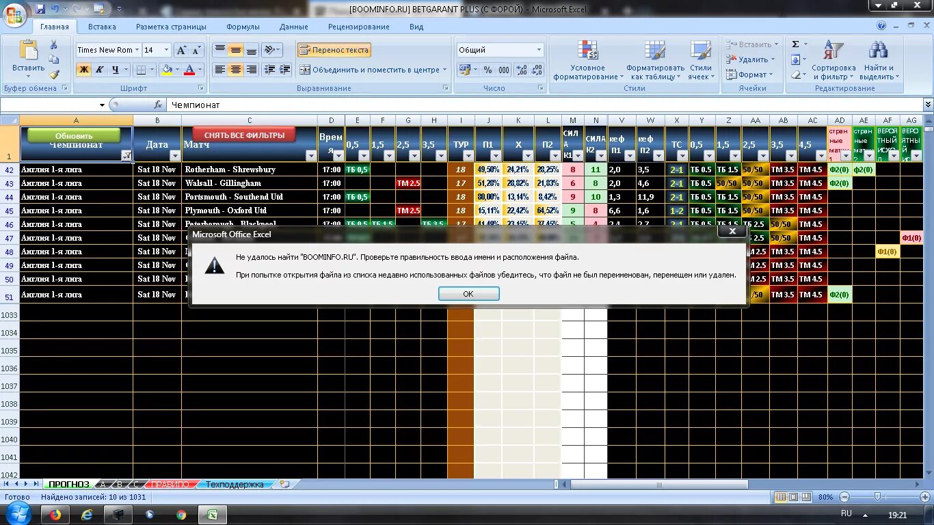Screen dimensions: 934x525
Task: Open the font name dropdown
Action: 137,50
